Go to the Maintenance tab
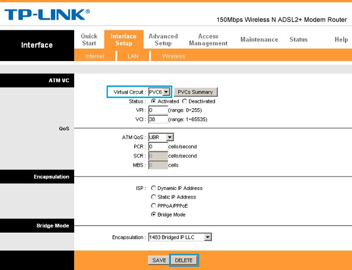Image resolution: width=352 pixels, height=270 pixels. pos(259,39)
